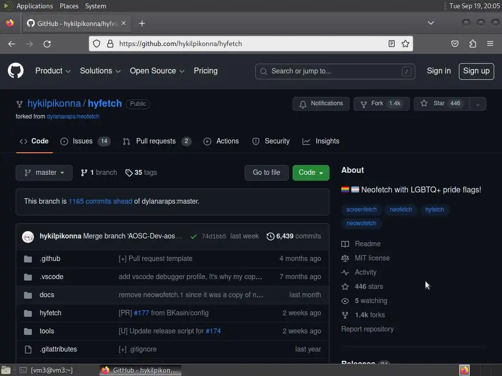Screen dimensions: 502x376
Task: Toggle reader view icon in the address bar
Action: click(391, 44)
